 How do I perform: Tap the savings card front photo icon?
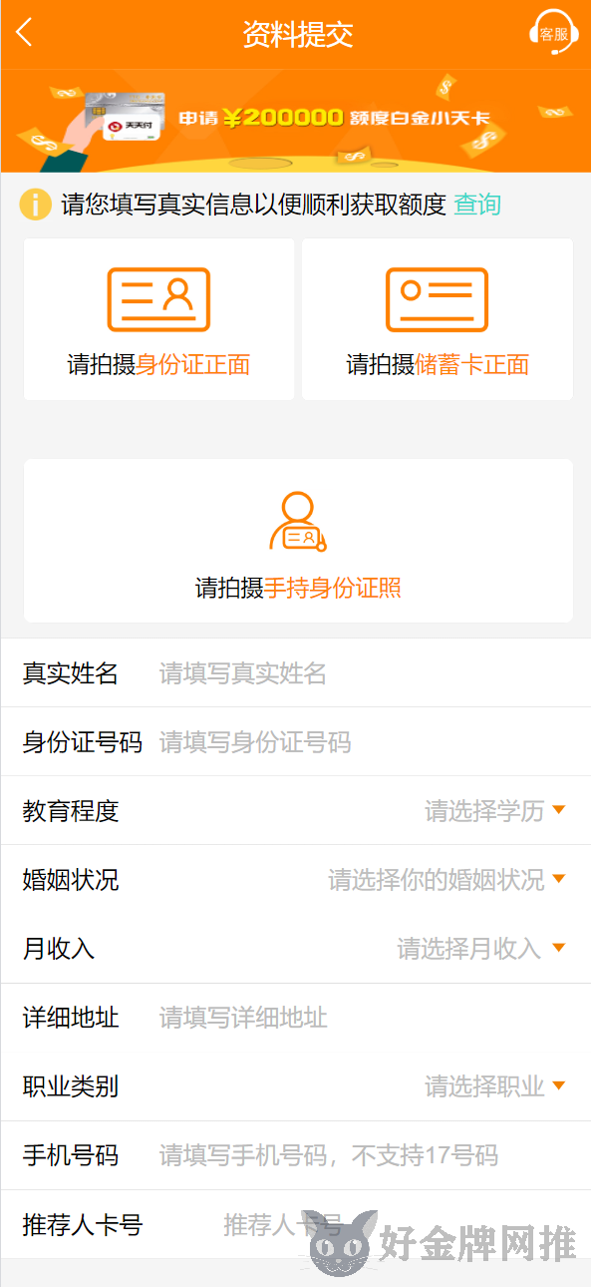(x=437, y=299)
